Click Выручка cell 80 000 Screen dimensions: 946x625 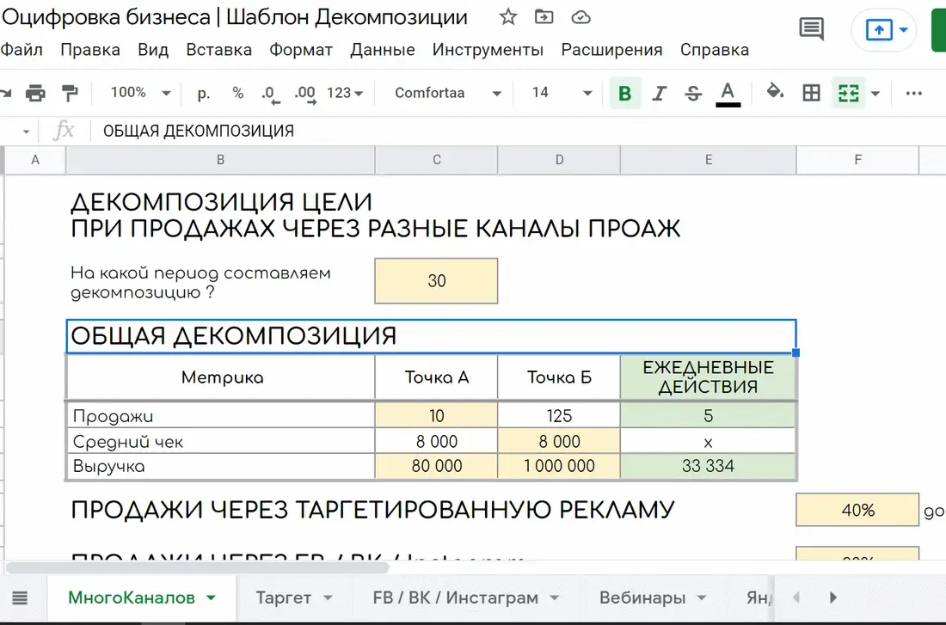click(436, 466)
